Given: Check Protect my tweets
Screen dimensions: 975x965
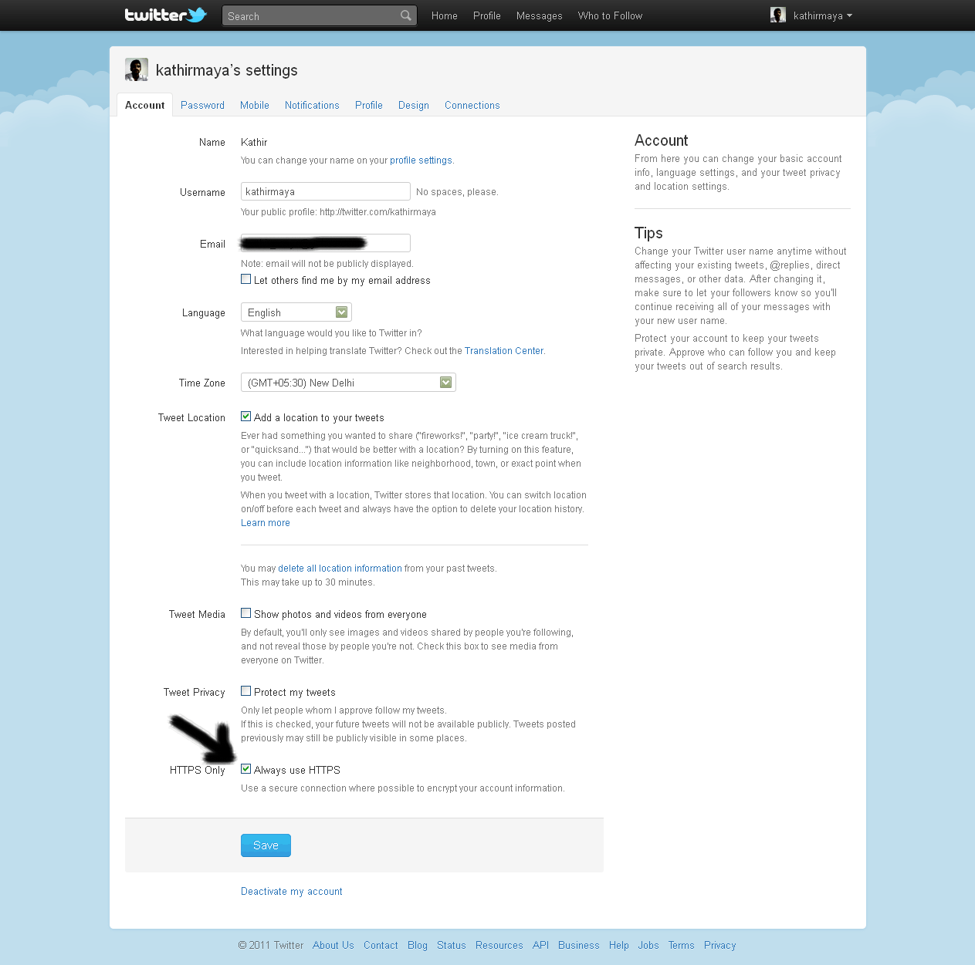Looking at the screenshot, I should coord(245,690).
